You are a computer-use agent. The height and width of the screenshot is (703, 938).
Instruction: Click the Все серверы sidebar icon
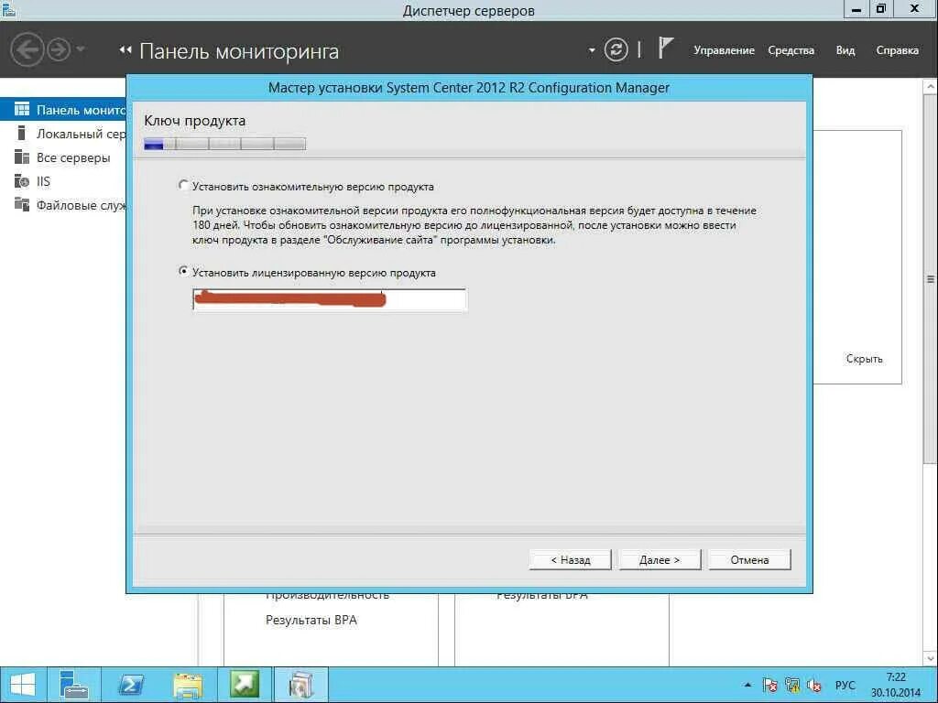coord(22,157)
